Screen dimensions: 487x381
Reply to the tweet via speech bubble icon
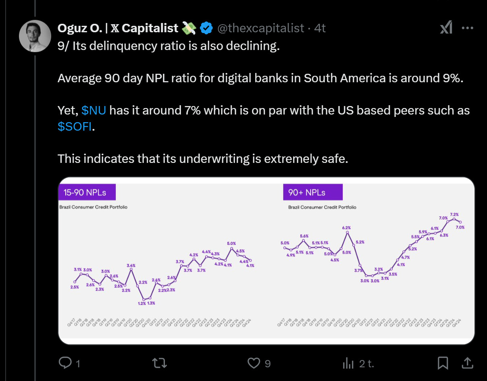point(65,363)
